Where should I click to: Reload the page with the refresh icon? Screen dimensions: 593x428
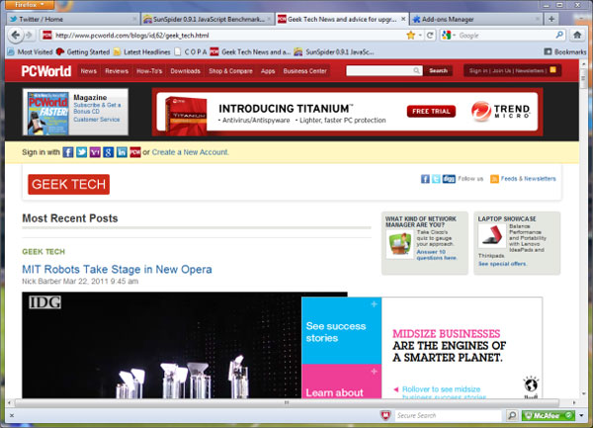pyautogui.click(x=430, y=36)
